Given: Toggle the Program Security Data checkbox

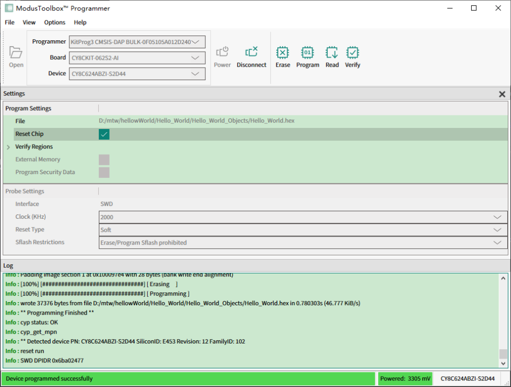Looking at the screenshot, I should 104,172.
